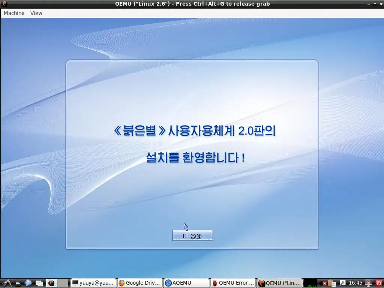Click the CPU usage monitor graph
This screenshot has height=288, width=384.
coord(310,283)
